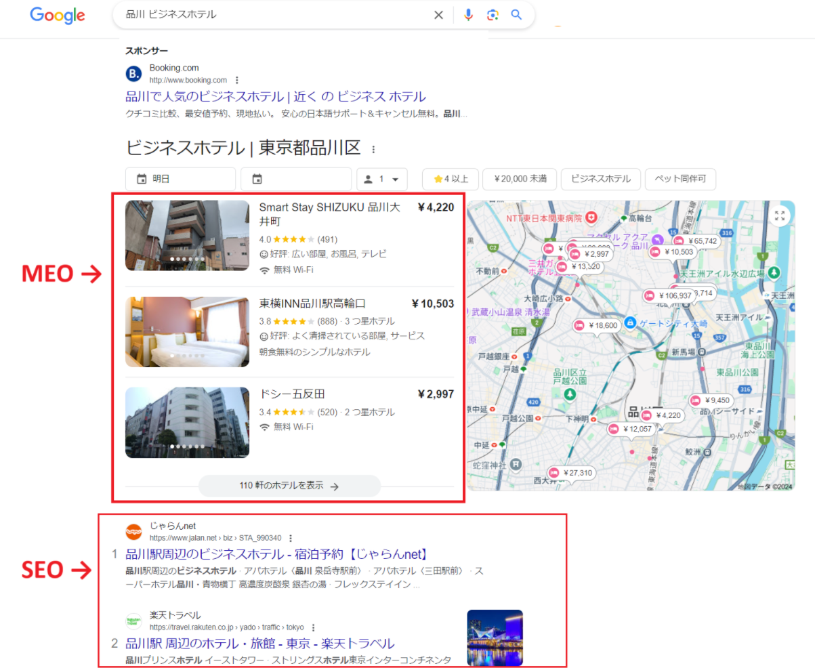Open the 明日 check-in date picker

(180, 179)
